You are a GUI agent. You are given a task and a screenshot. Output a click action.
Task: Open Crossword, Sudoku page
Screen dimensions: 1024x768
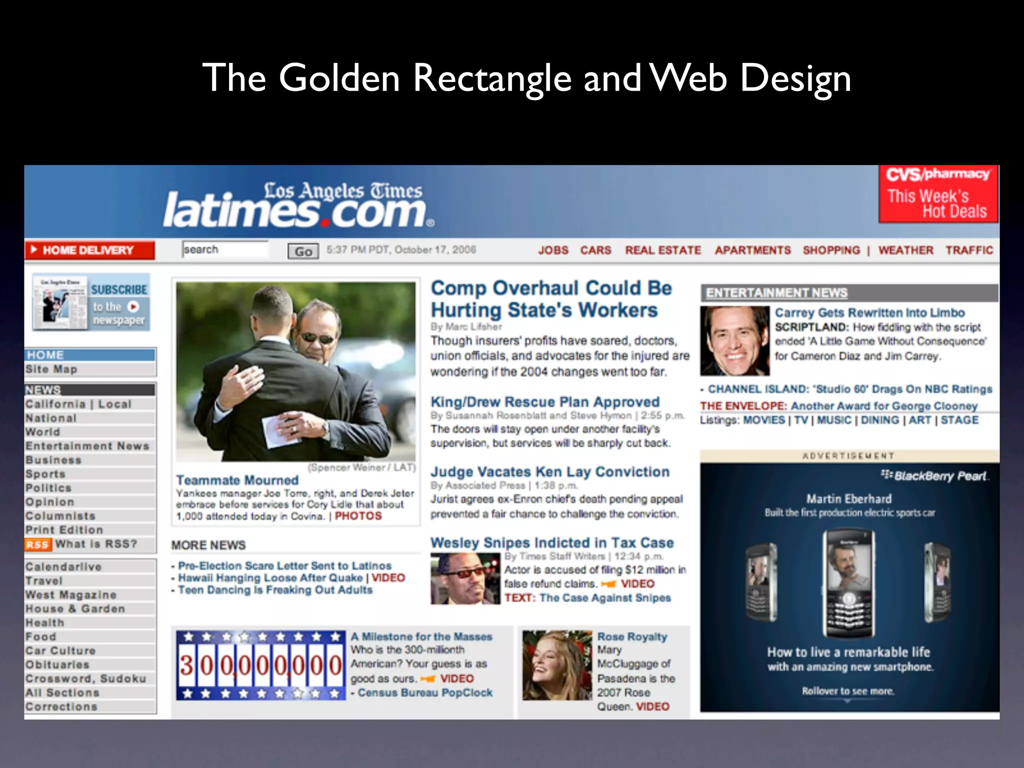[x=86, y=679]
